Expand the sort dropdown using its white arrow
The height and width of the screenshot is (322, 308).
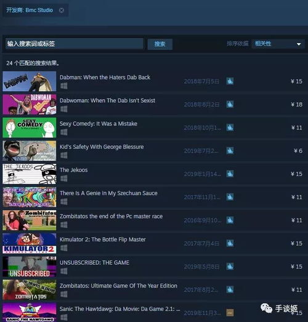[299, 44]
